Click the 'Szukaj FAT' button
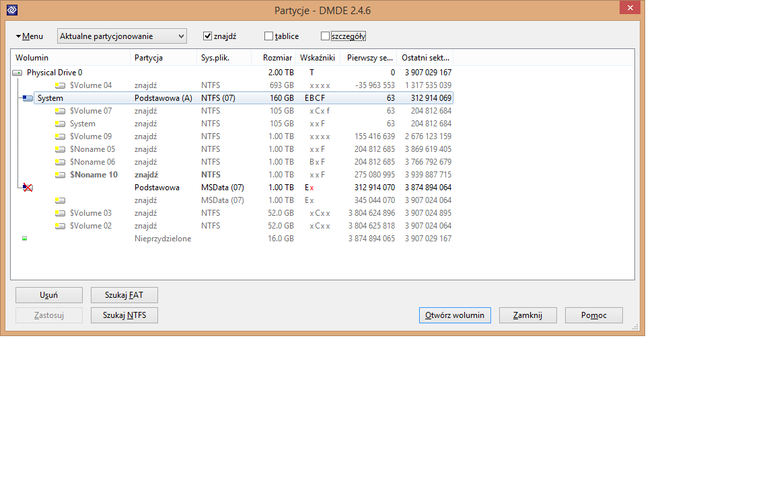The height and width of the screenshot is (484, 775). [x=124, y=295]
